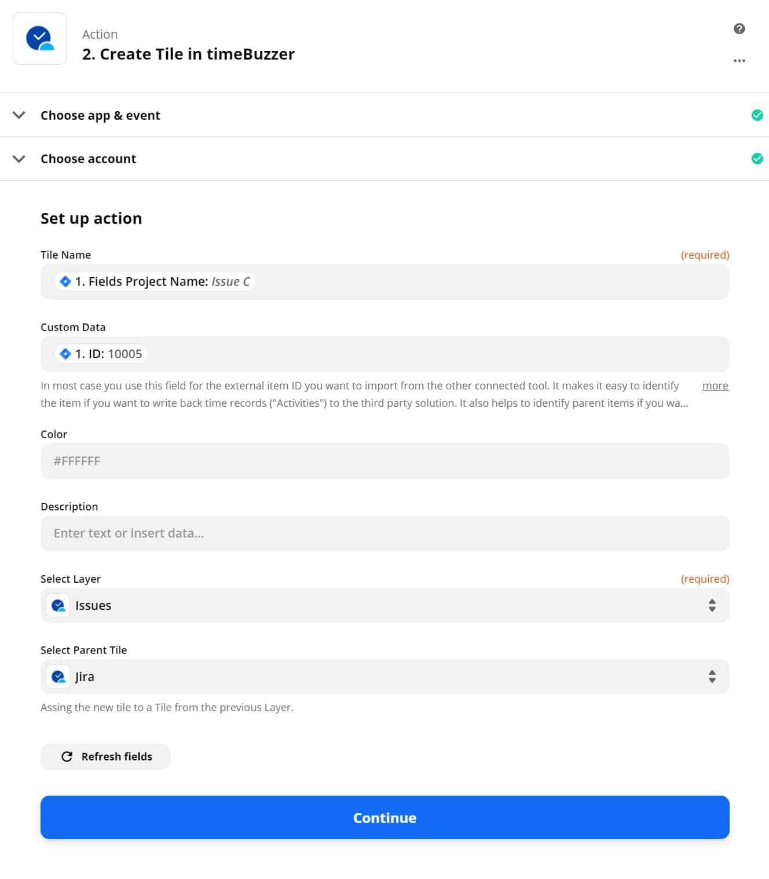769x879 pixels.
Task: Open the Select Layer dropdown showing Issues
Action: [x=384, y=605]
